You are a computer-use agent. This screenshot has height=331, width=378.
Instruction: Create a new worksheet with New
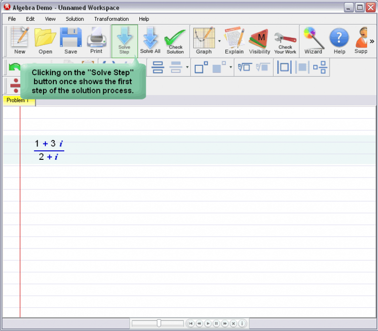click(x=20, y=41)
